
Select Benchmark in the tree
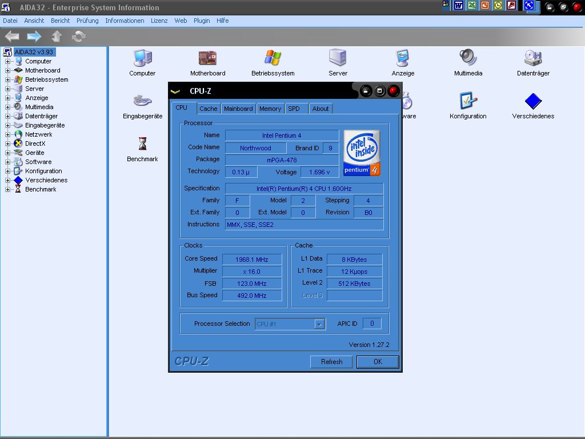[41, 189]
